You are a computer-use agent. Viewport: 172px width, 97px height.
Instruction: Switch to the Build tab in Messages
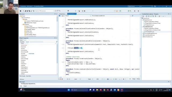click(x=21, y=86)
